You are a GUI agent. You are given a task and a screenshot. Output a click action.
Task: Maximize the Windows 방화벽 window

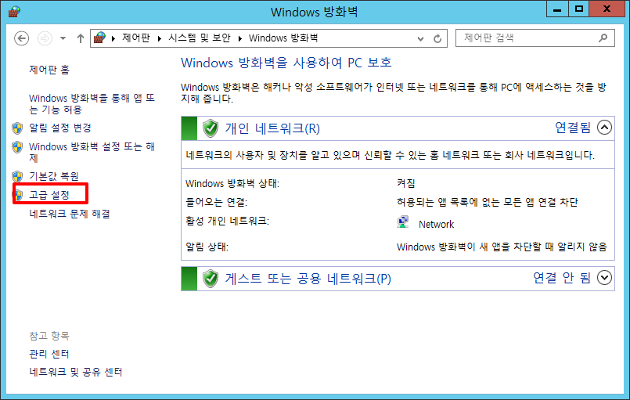(579, 9)
